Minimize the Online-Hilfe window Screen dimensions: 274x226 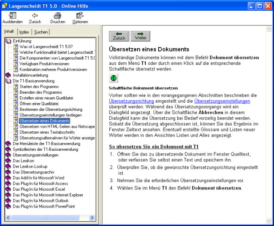[252, 6]
